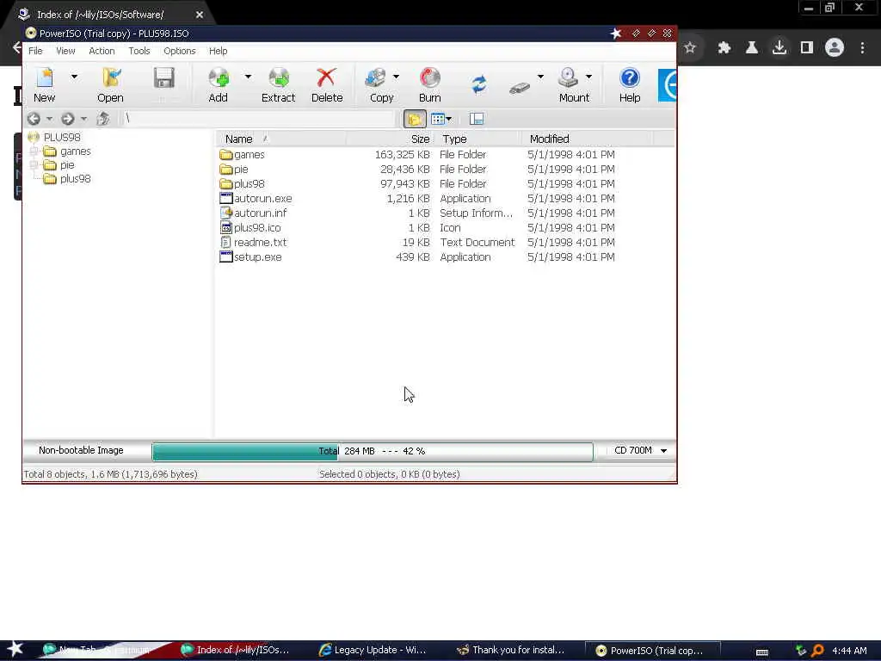The width and height of the screenshot is (881, 661).
Task: Open the Tools menu
Action: [x=139, y=51]
